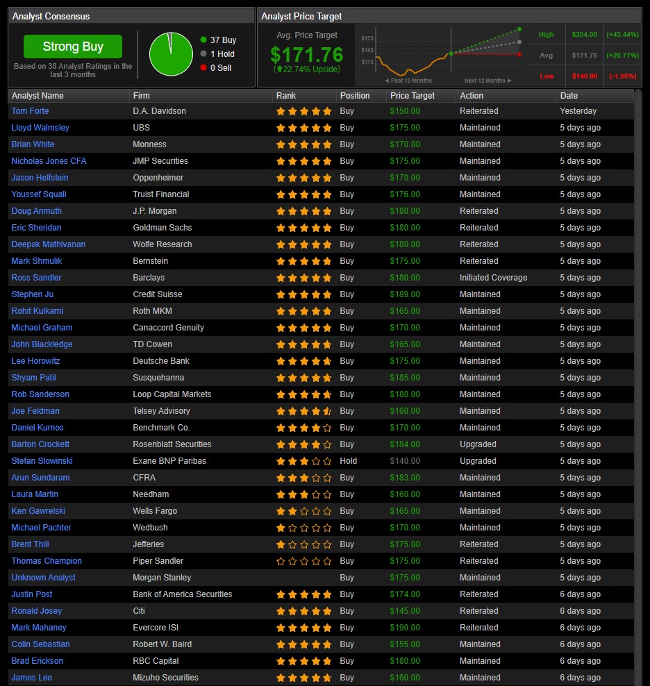Click the High $204.00 target value

click(x=584, y=34)
